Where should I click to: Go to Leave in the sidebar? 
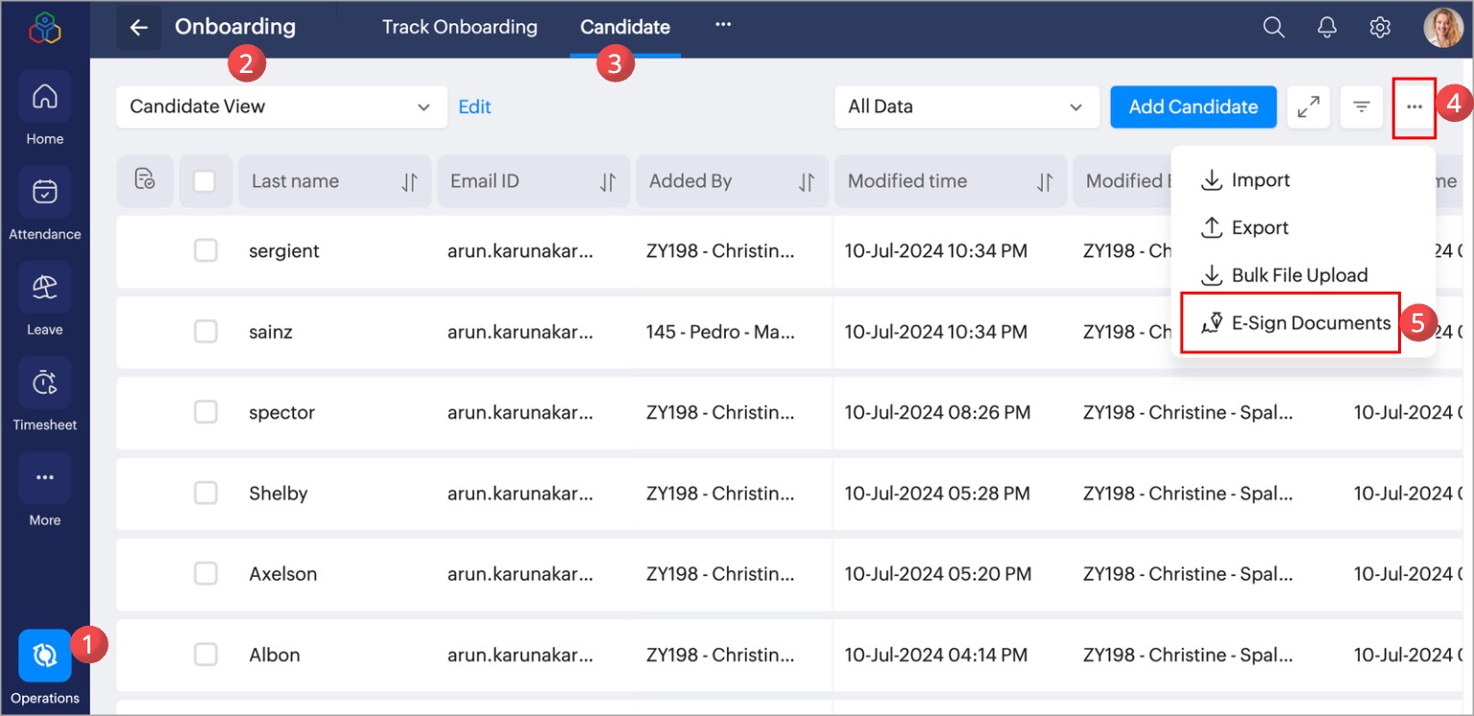pos(44,288)
